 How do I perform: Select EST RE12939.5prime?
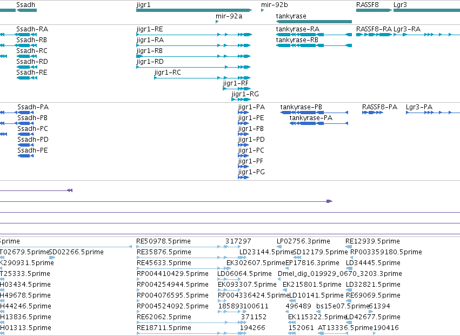(x=372, y=241)
